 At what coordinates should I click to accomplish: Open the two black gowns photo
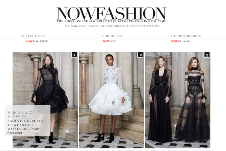tap(178, 100)
